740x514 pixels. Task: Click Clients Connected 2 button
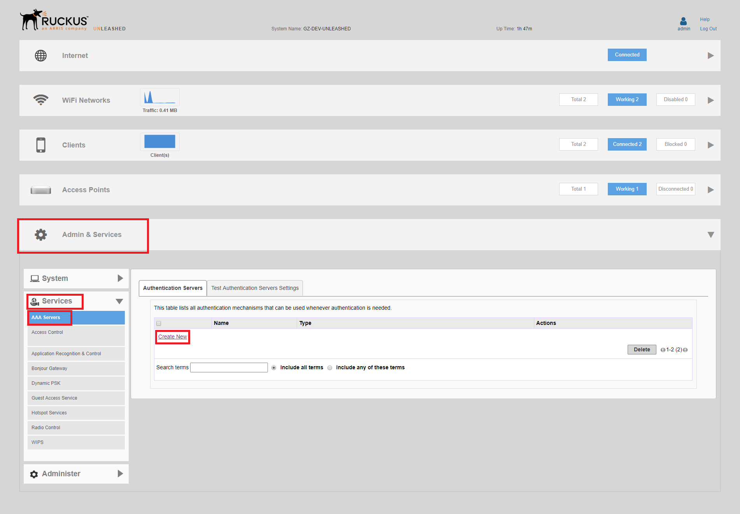tap(627, 144)
